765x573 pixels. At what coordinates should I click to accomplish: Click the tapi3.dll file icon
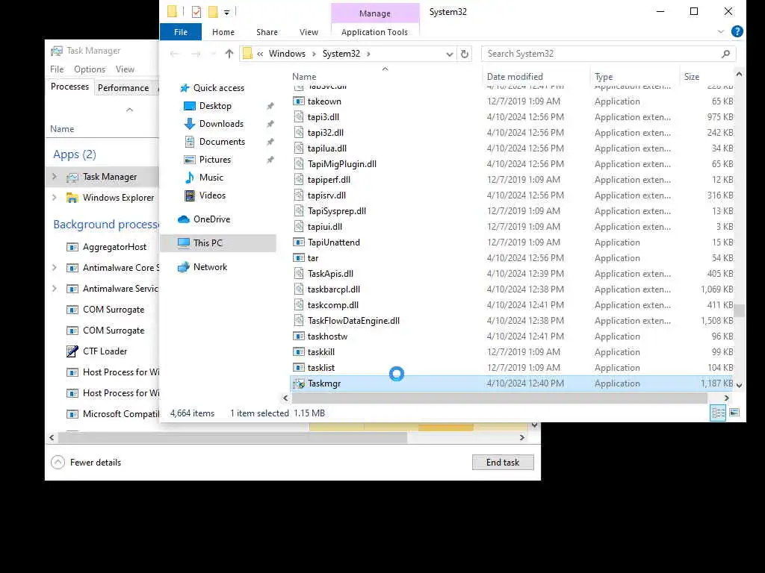[x=299, y=117]
